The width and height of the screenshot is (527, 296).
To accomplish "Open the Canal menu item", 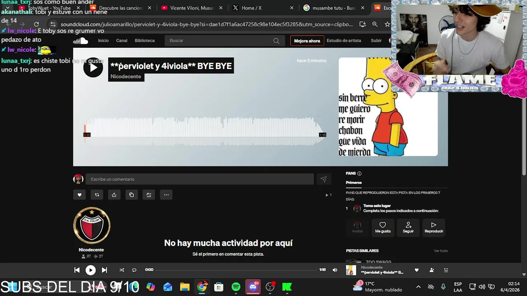I will (x=122, y=41).
